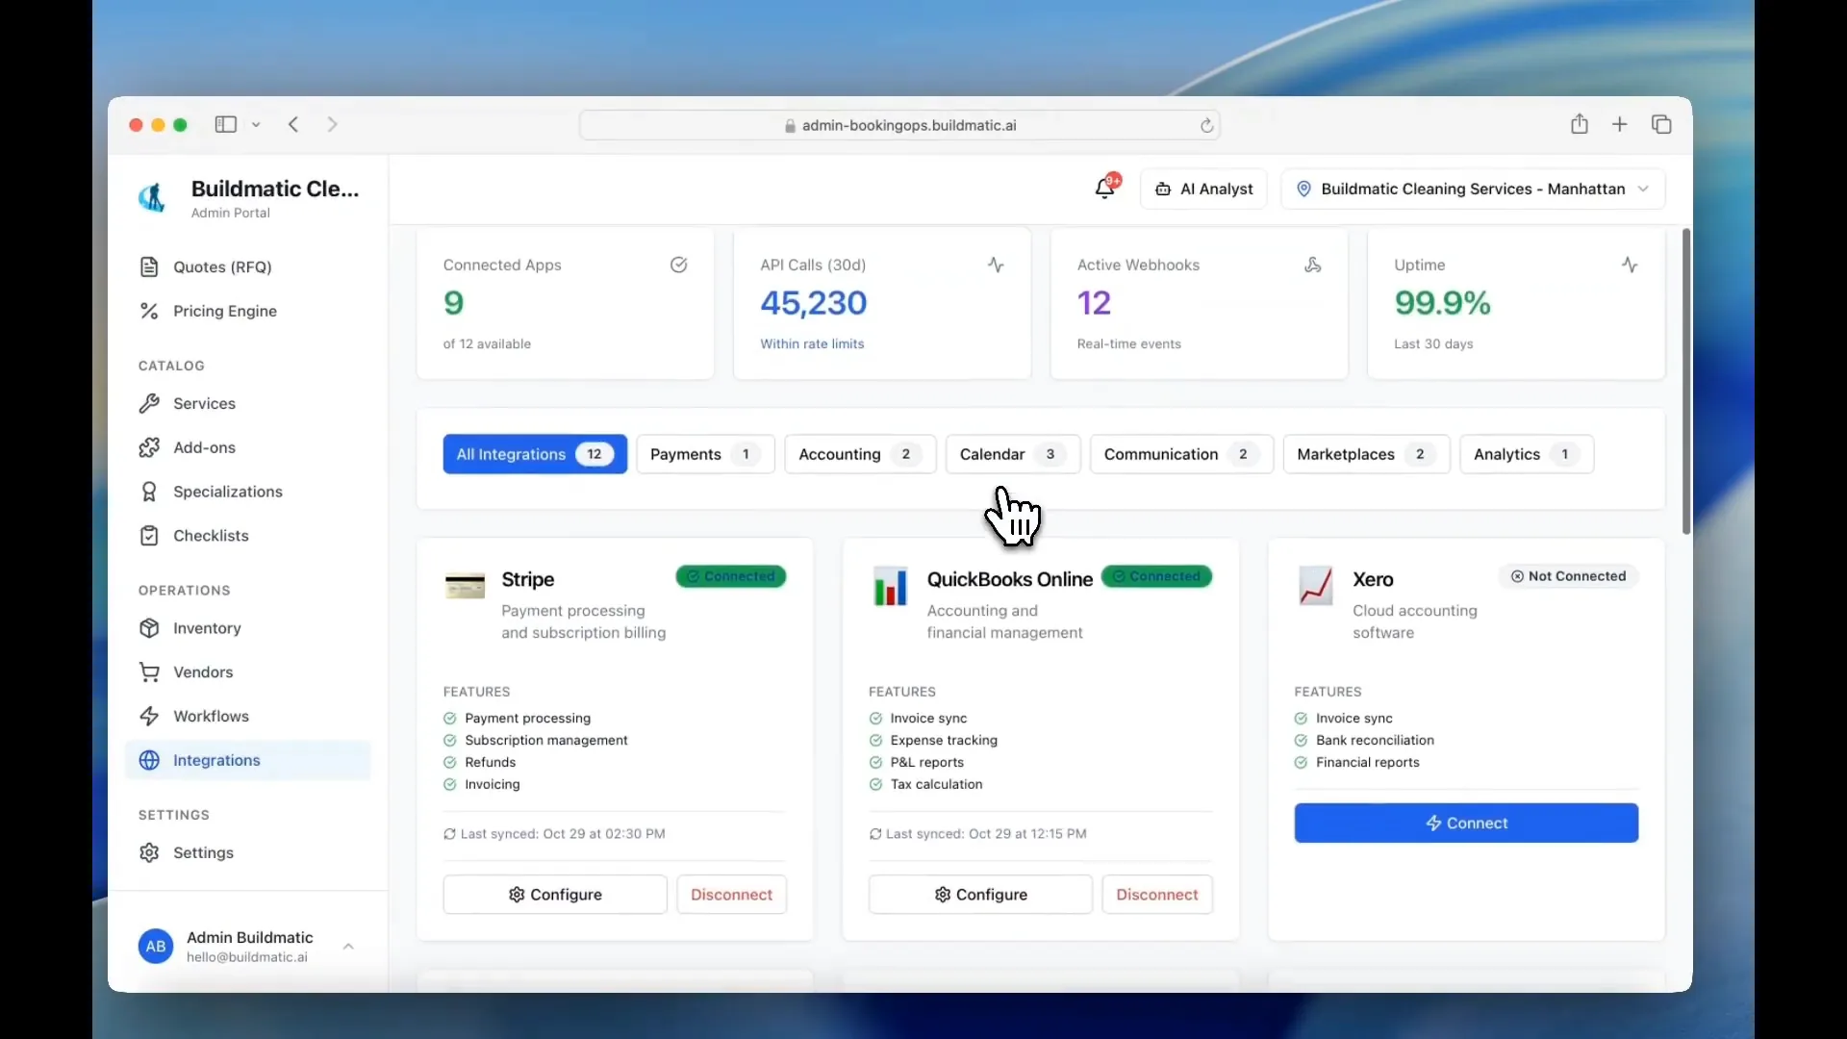Viewport: 1847px width, 1039px height.
Task: Connect the Xero integration
Action: click(x=1466, y=824)
